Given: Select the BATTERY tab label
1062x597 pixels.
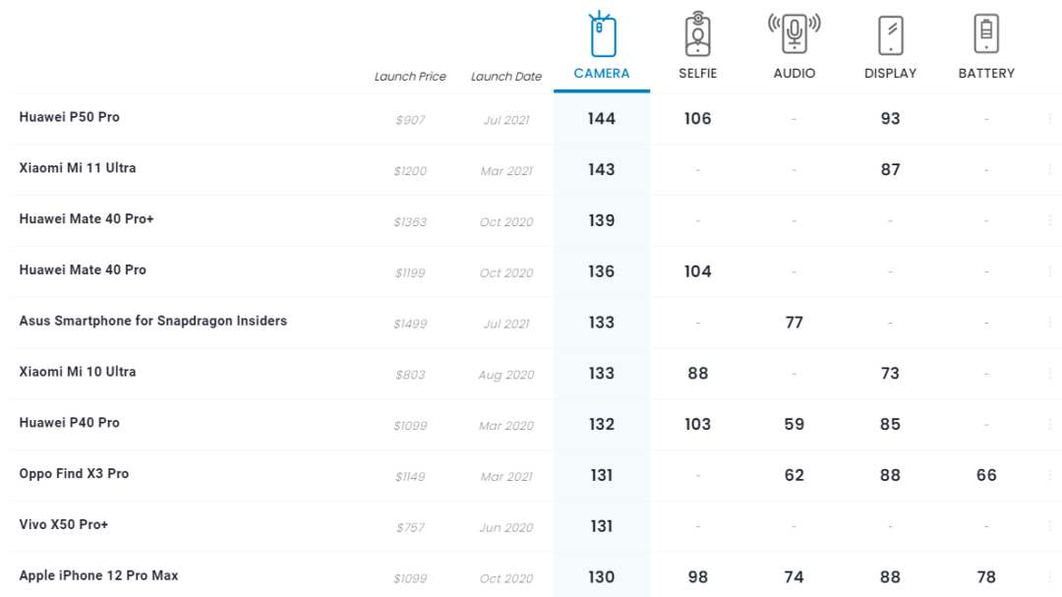Looking at the screenshot, I should click(x=986, y=74).
